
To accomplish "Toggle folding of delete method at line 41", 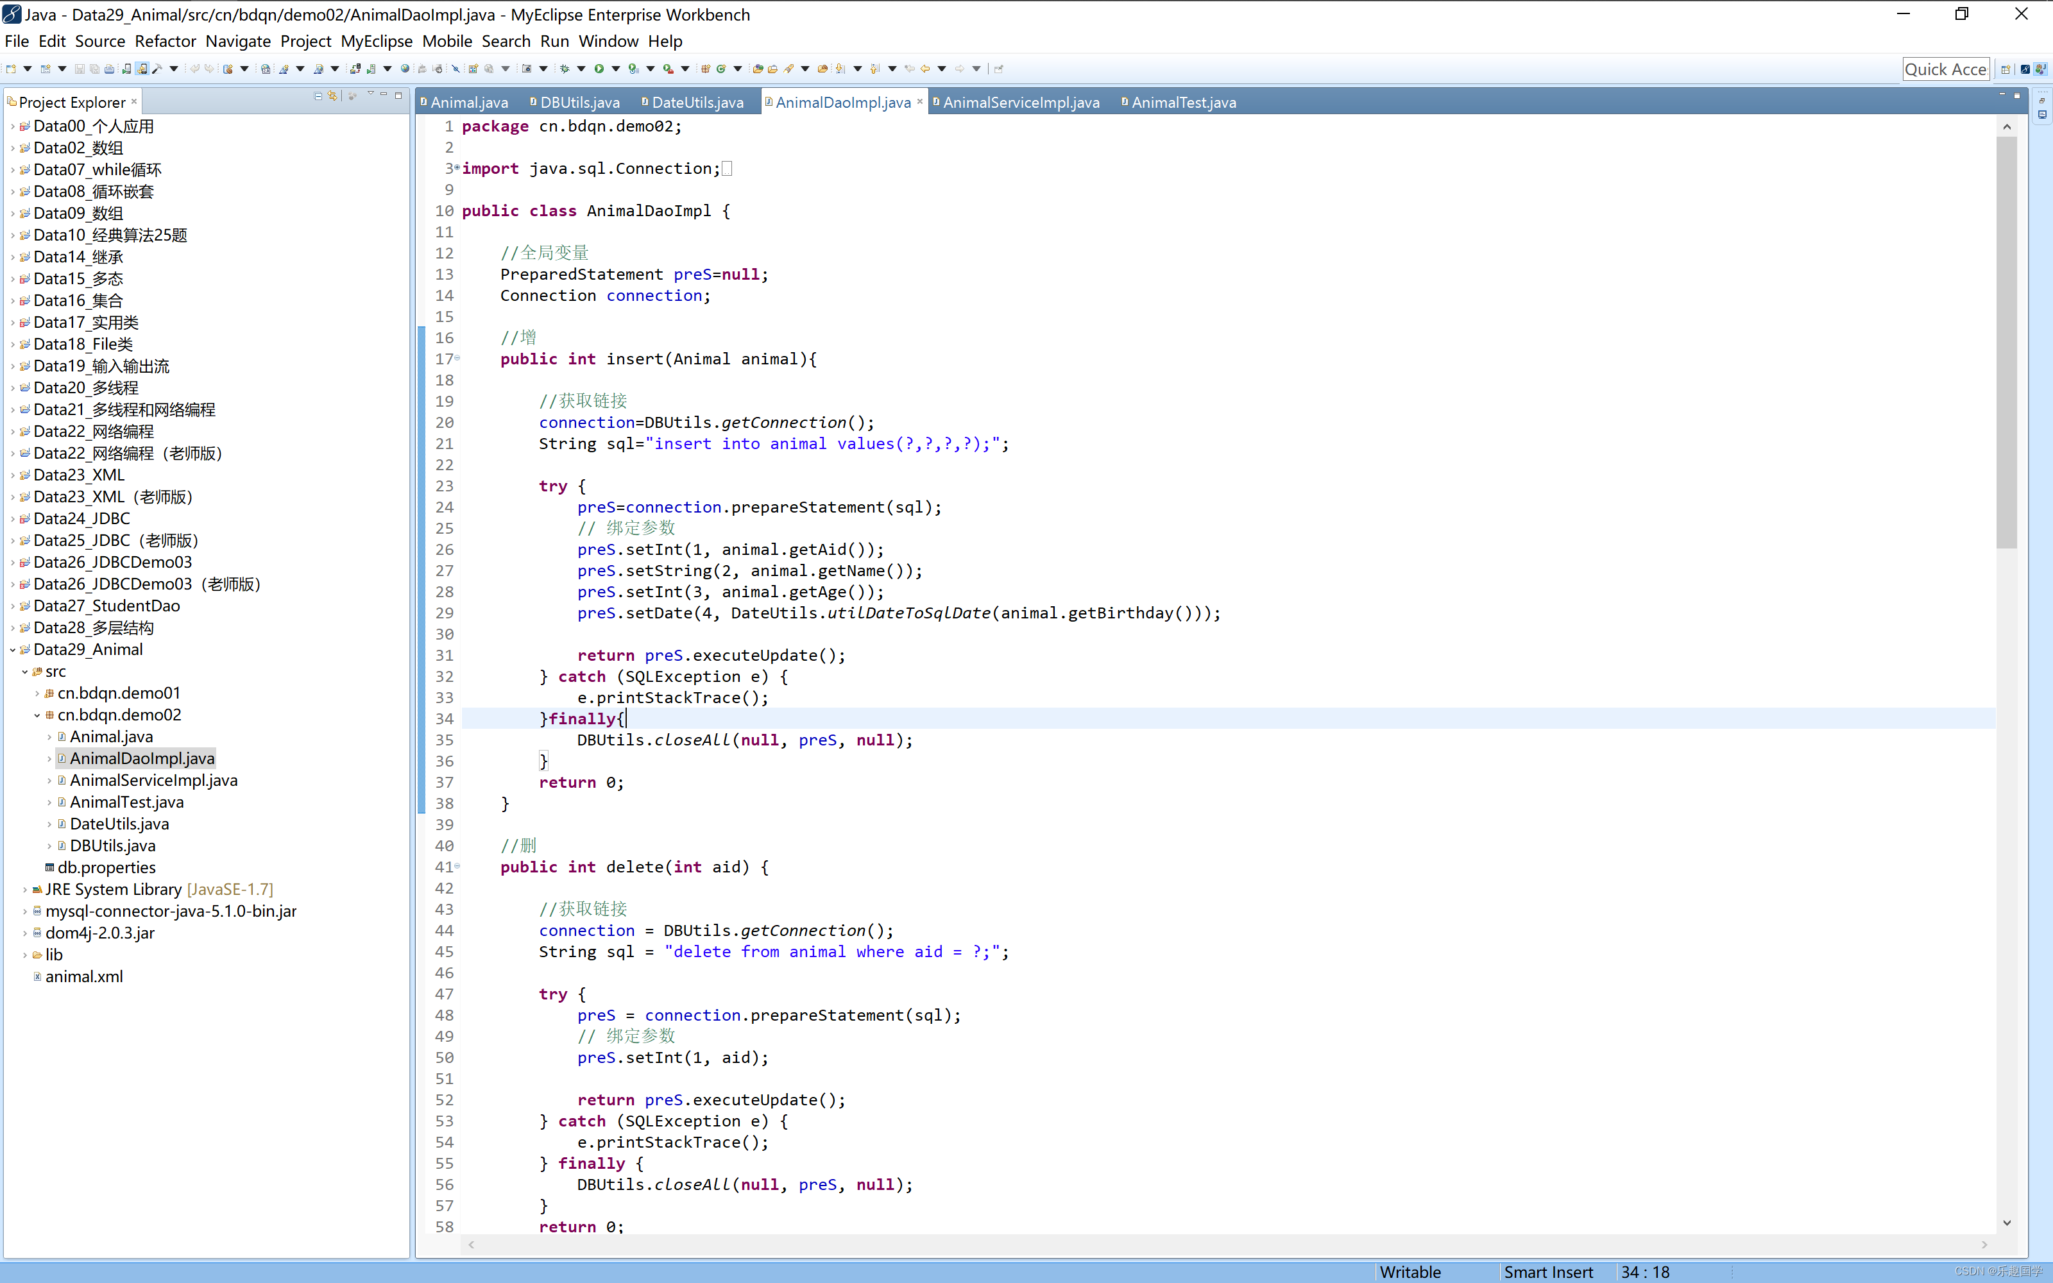I will [x=457, y=867].
